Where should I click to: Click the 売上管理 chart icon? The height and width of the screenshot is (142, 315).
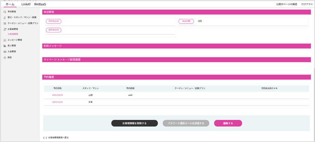click(x=5, y=46)
